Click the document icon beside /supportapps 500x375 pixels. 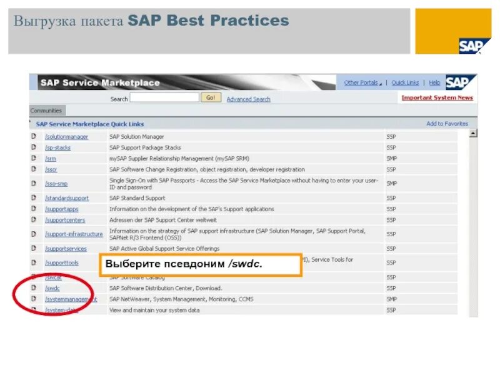pos(34,209)
